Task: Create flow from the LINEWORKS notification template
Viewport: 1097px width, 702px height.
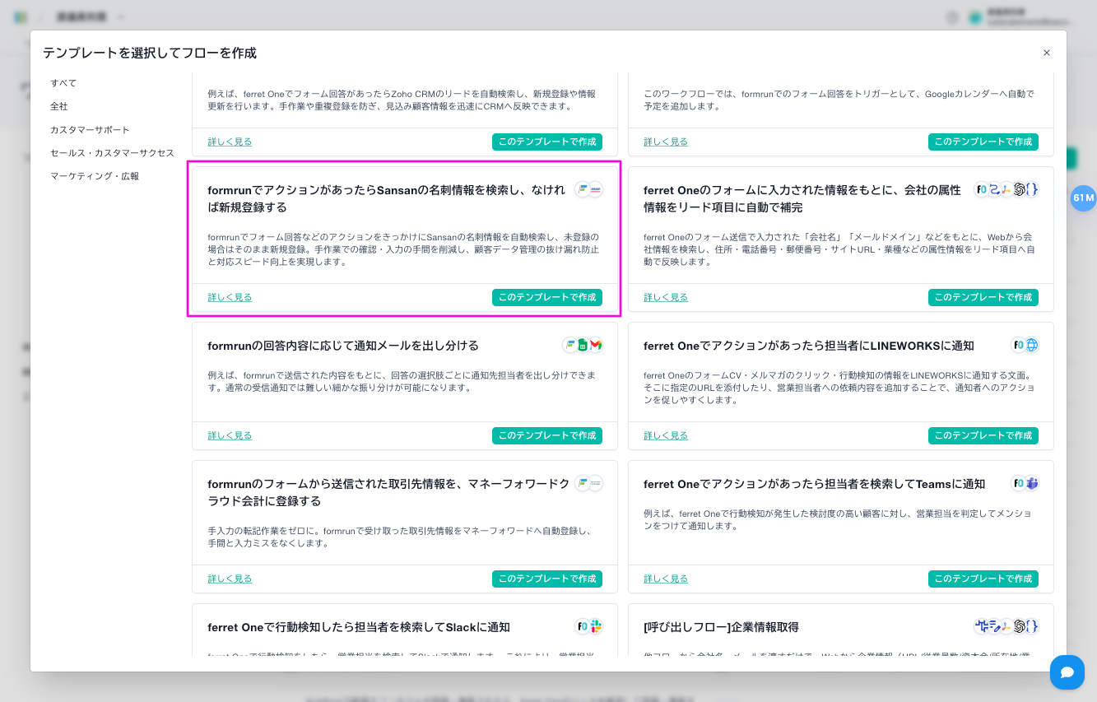Action: coord(983,435)
